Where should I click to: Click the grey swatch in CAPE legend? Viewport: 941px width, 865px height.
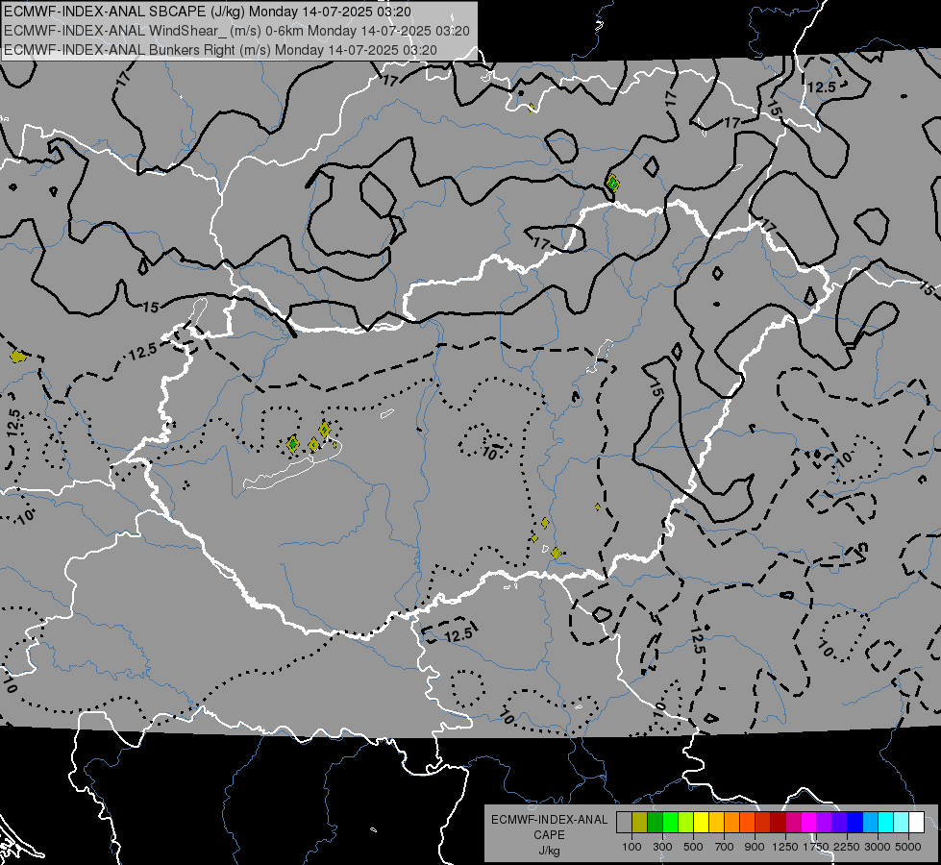624,823
